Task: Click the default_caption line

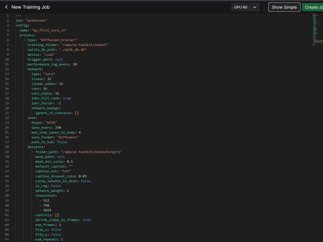Action: pos(54,166)
